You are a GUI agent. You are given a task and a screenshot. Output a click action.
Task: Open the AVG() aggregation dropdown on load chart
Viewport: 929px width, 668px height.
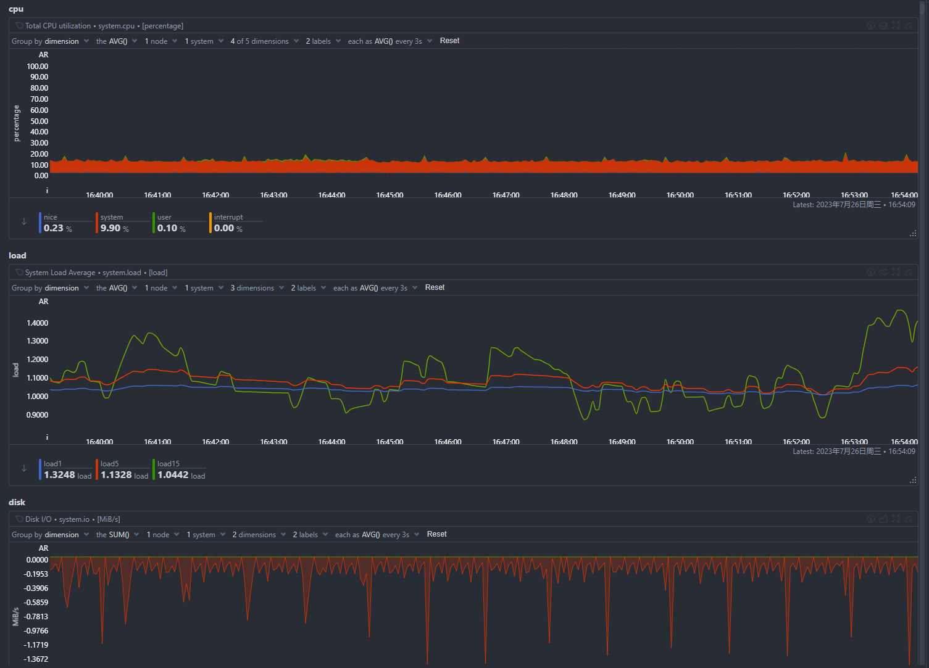point(116,288)
